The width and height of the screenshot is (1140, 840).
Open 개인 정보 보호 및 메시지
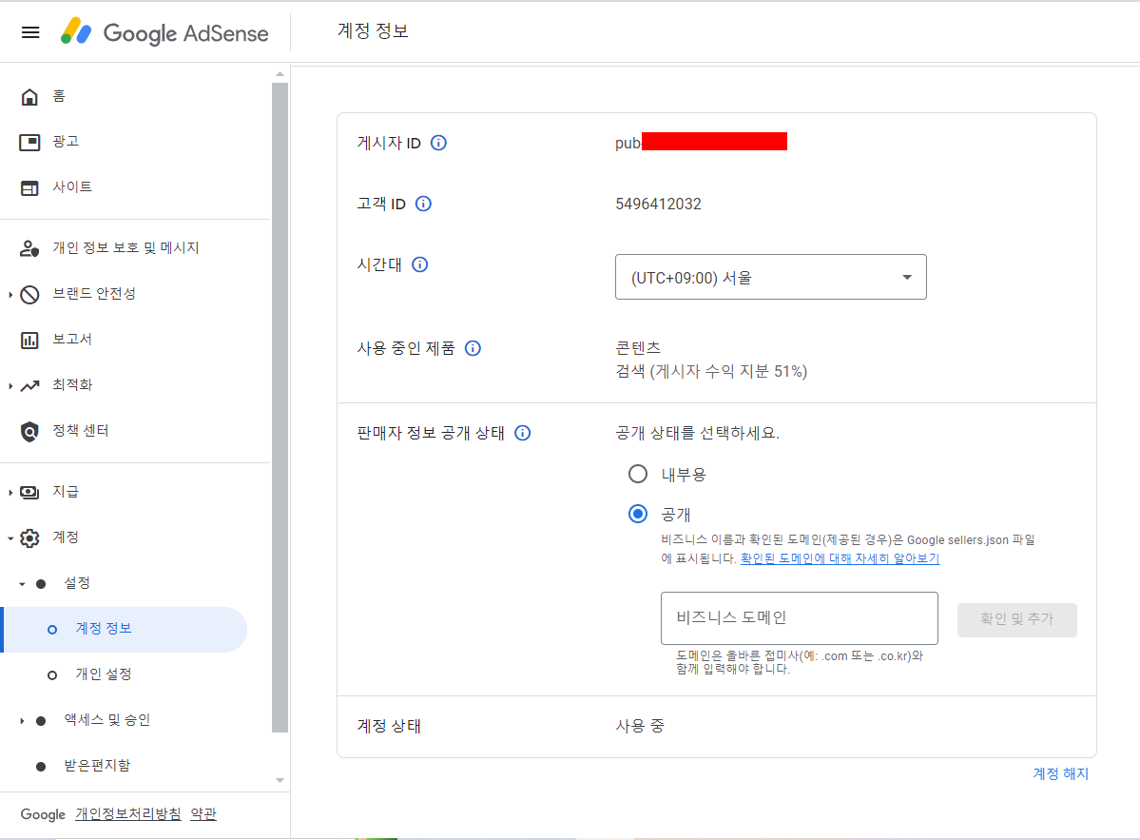click(126, 248)
